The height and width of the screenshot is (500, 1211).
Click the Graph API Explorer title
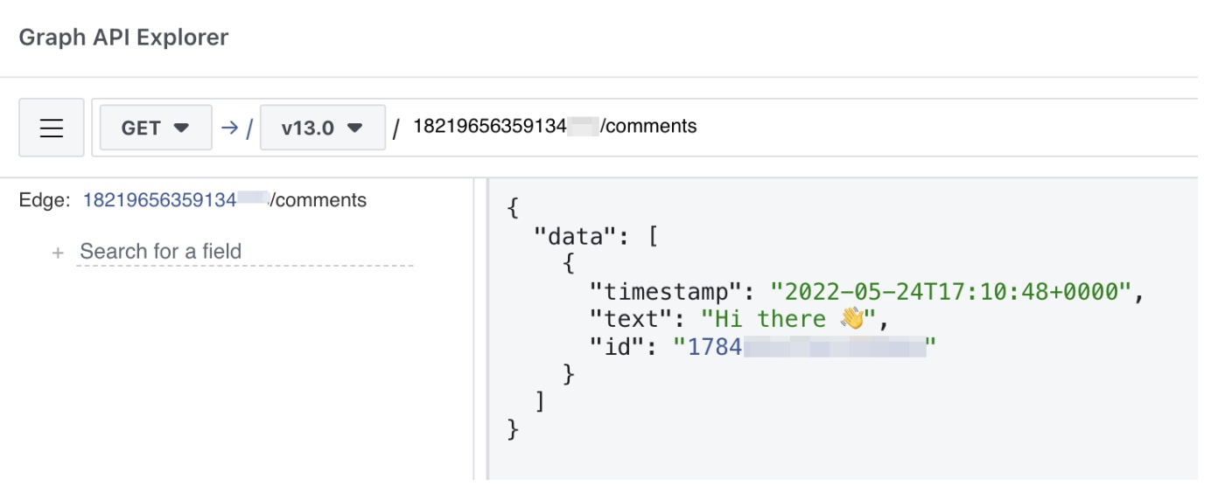coord(123,38)
